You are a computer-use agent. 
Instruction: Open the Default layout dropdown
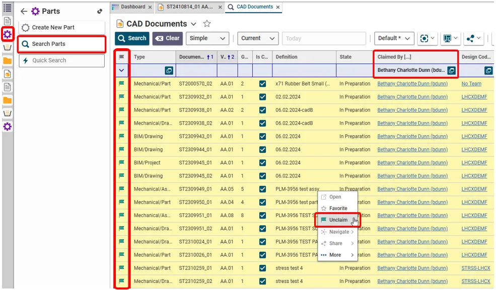(394, 38)
